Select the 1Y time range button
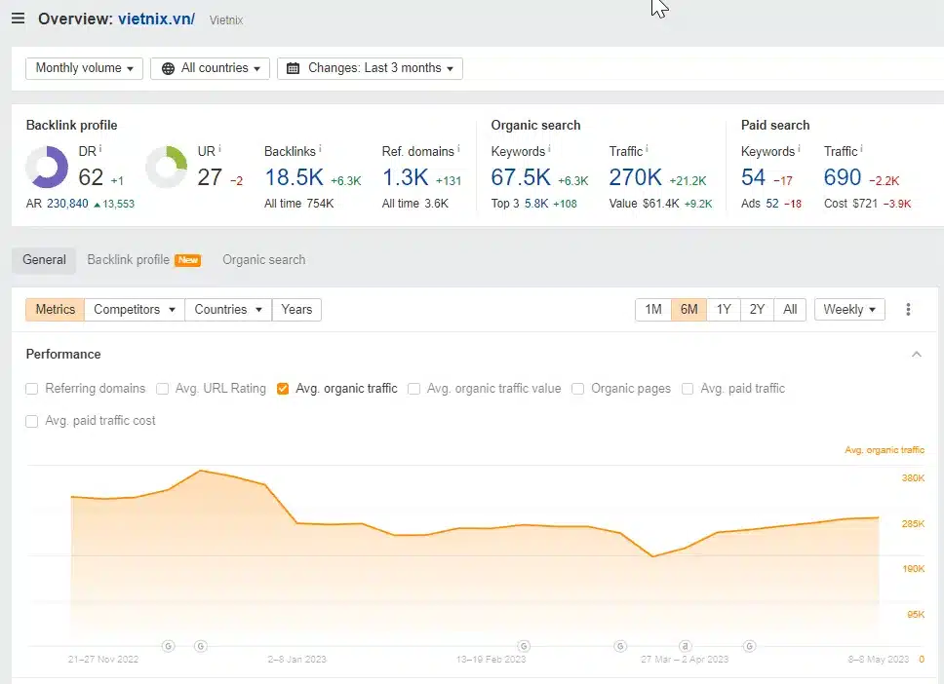The image size is (944, 684). tap(724, 310)
